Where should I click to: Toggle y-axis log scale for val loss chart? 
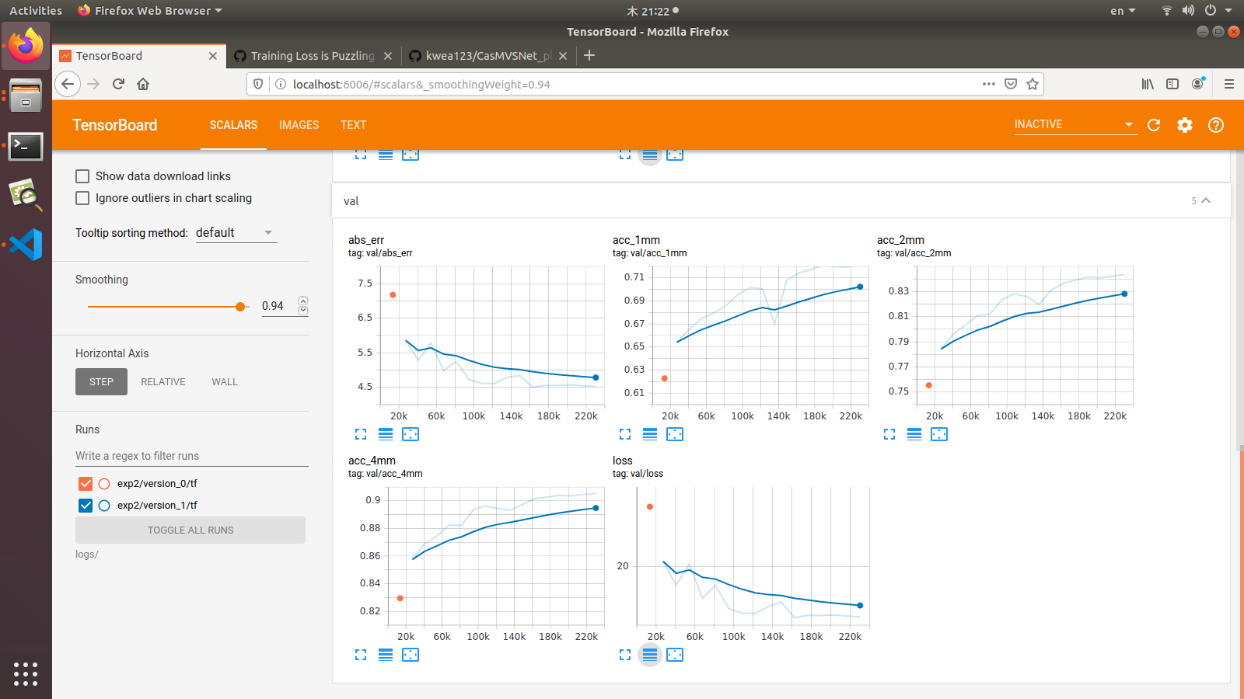(x=650, y=655)
